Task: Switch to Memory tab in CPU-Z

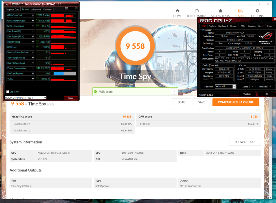Action: click(234, 26)
